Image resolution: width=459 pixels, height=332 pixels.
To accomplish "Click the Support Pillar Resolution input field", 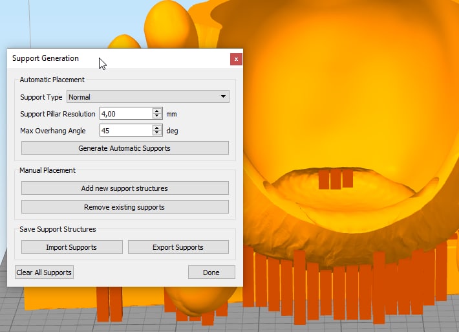I will pos(126,114).
